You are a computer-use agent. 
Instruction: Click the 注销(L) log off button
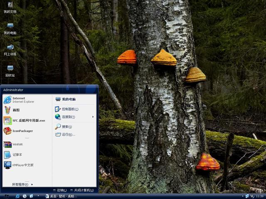pyautogui.click(x=60, y=190)
